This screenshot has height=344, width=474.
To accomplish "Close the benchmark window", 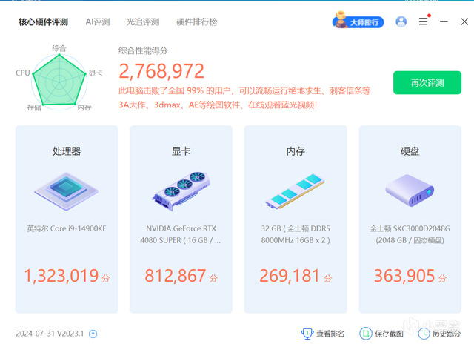I will (x=464, y=21).
